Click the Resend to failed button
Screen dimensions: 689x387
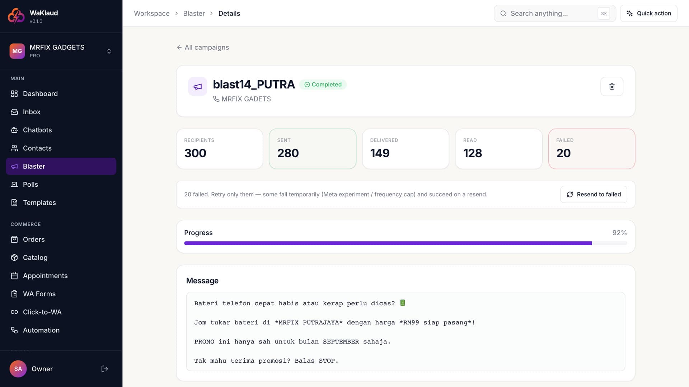click(x=594, y=194)
